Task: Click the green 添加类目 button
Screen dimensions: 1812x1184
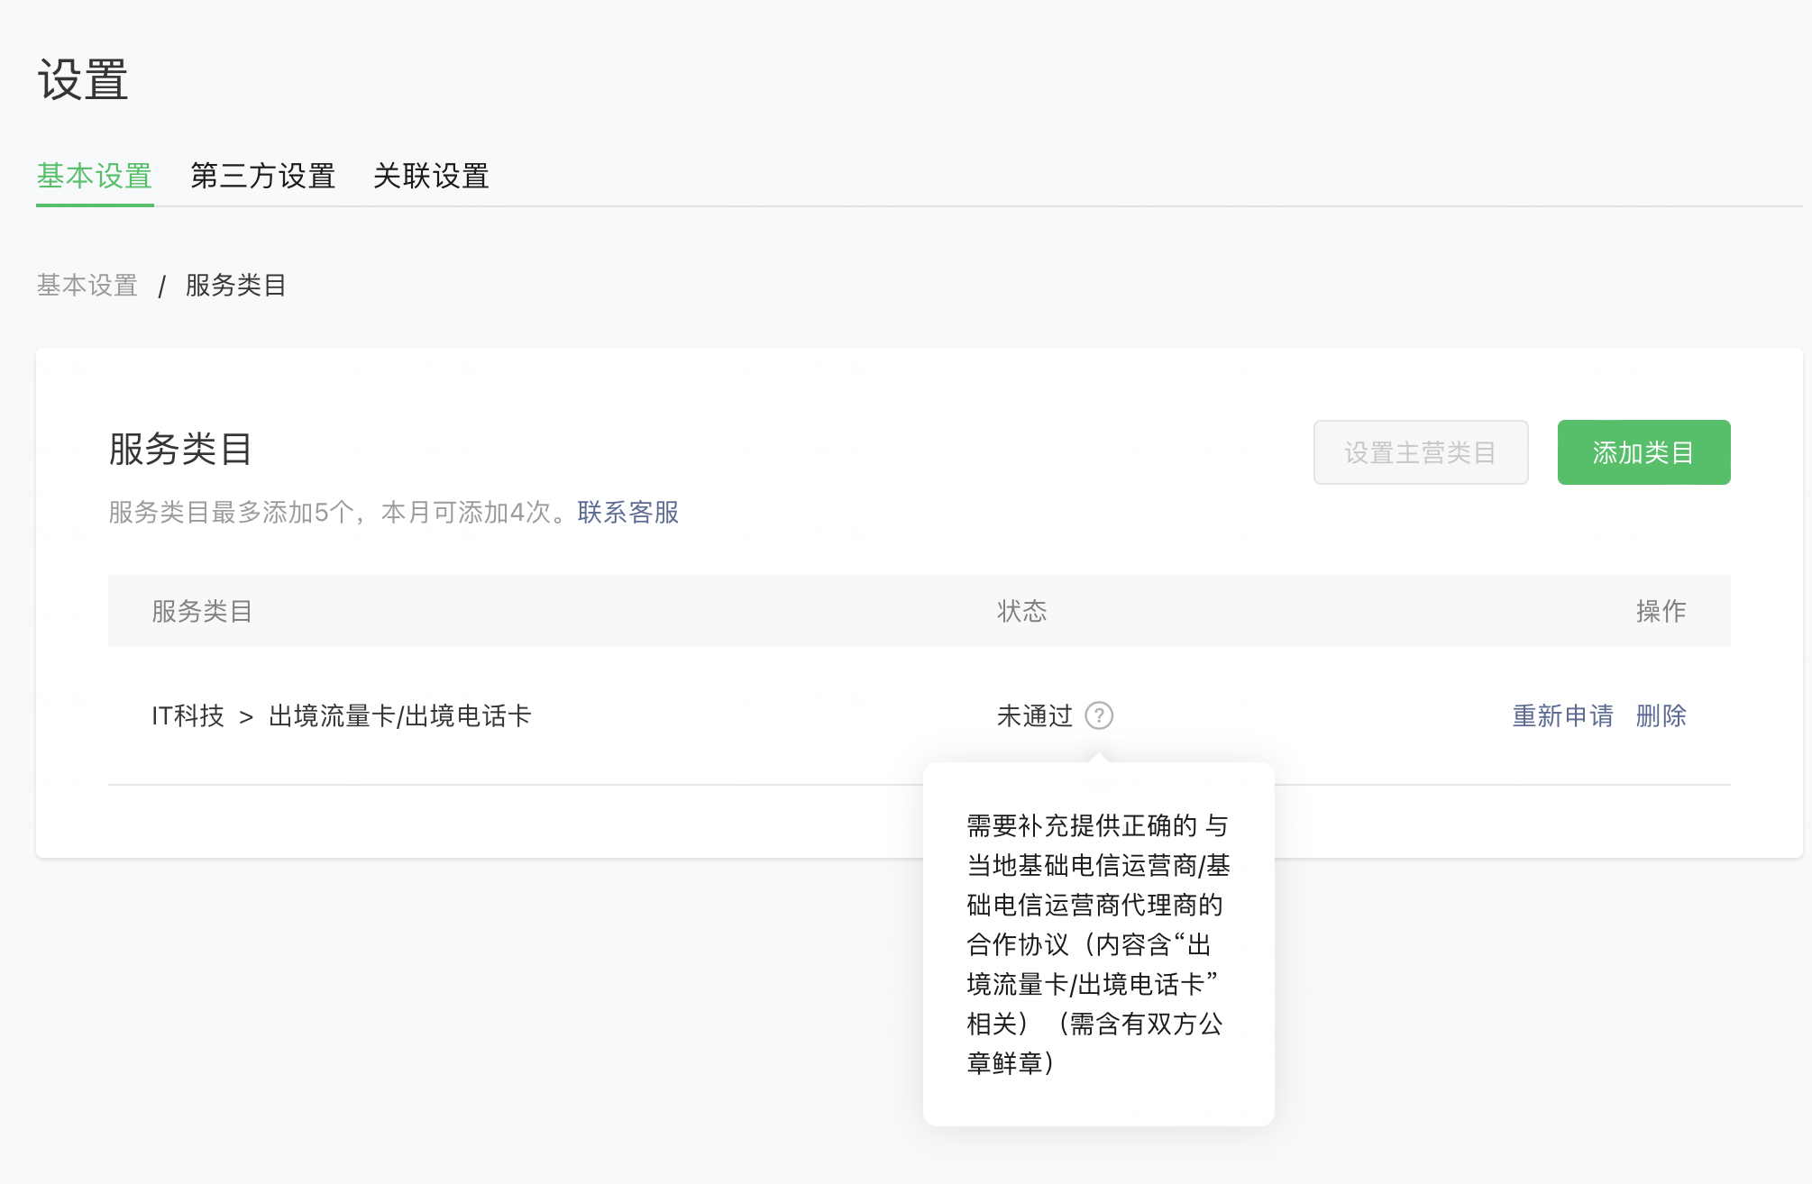Action: tap(1643, 452)
